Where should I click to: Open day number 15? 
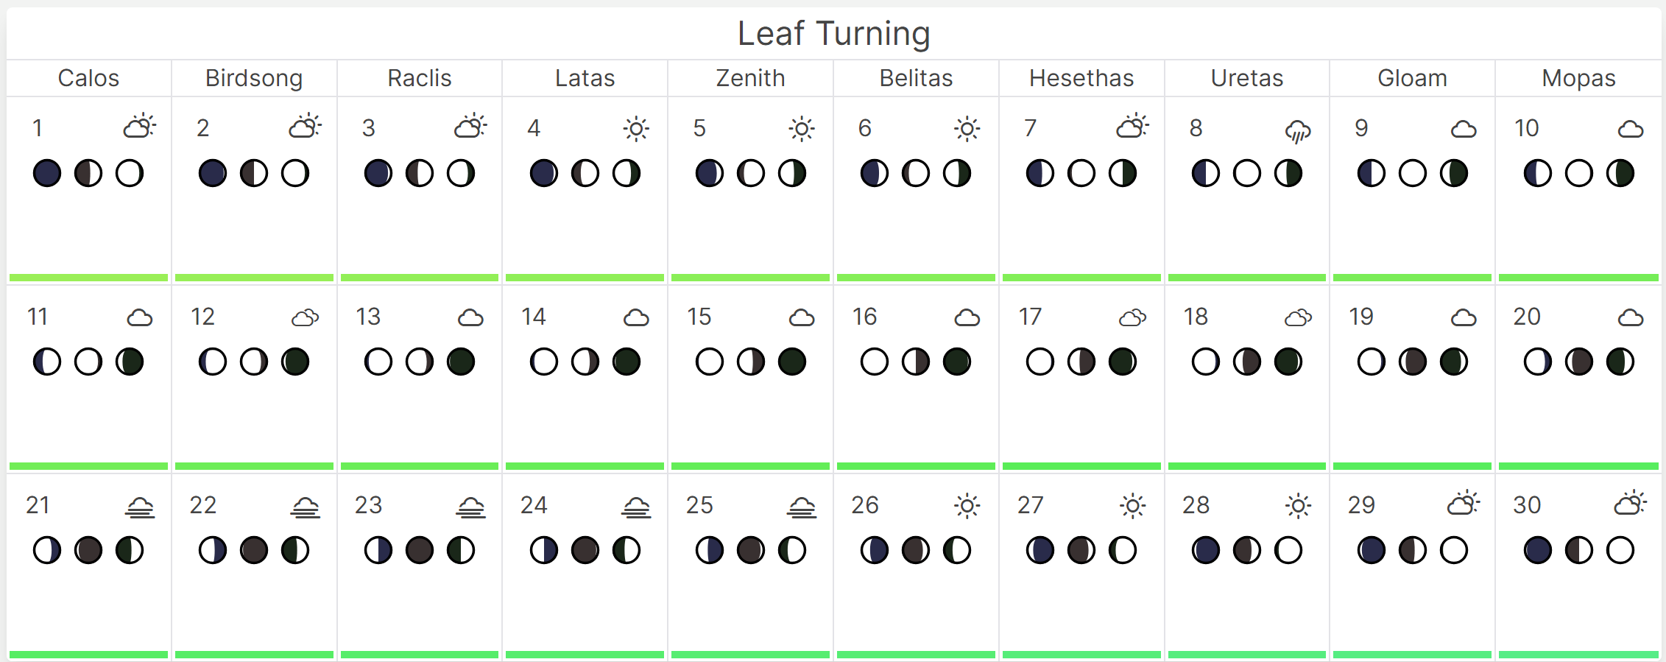pos(699,317)
